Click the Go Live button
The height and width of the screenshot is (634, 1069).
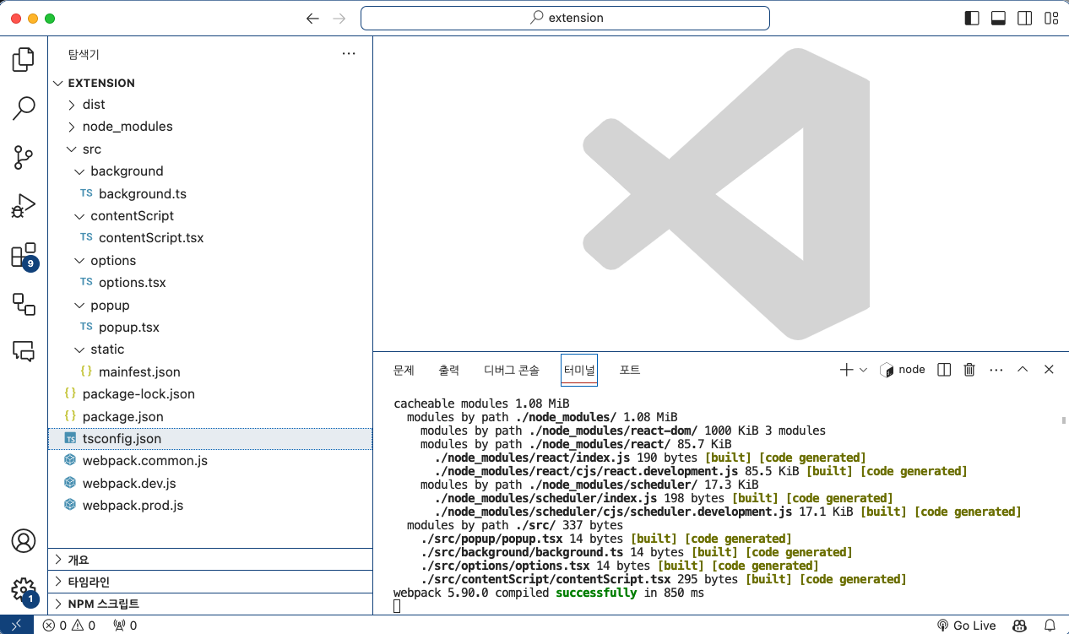(x=967, y=626)
